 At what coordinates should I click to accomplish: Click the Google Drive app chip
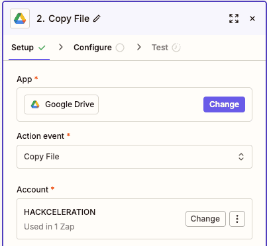click(61, 104)
